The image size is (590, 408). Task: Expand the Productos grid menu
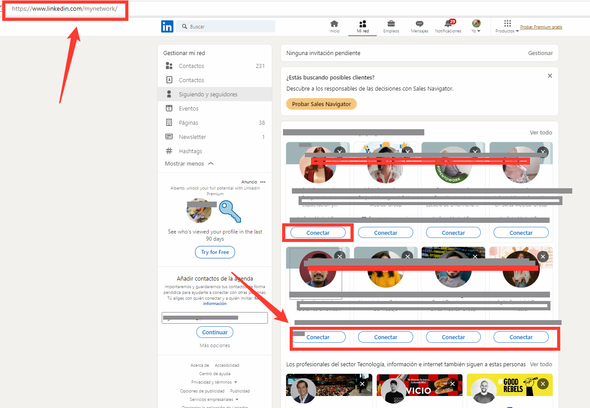click(x=507, y=27)
